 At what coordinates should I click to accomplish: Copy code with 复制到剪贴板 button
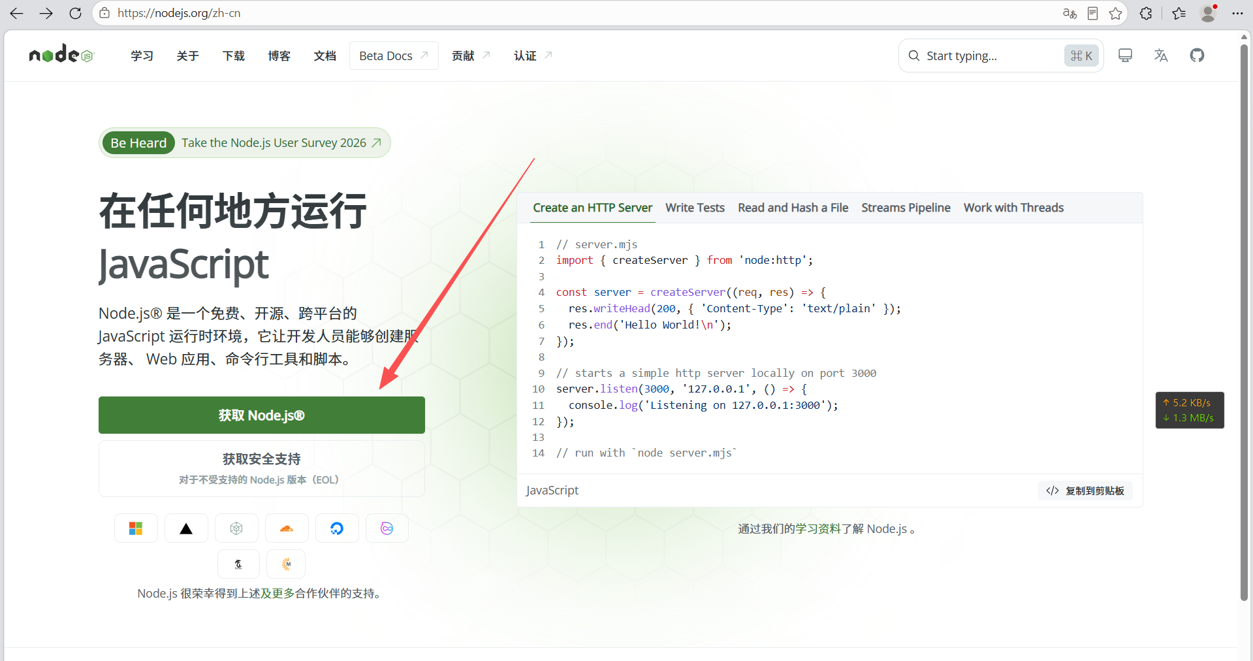click(1085, 491)
